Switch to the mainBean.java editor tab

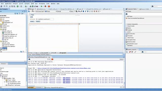(42, 9)
